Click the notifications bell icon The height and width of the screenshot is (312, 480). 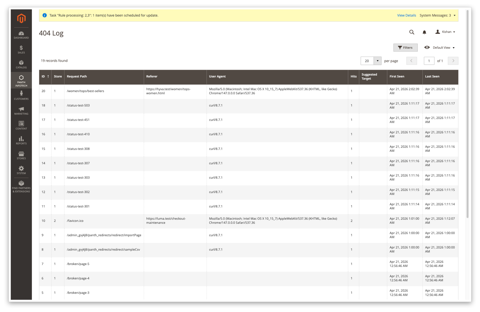pyautogui.click(x=424, y=32)
